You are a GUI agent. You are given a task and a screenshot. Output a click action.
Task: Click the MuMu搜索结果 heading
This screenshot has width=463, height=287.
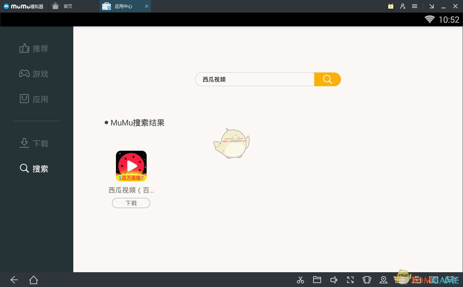138,123
